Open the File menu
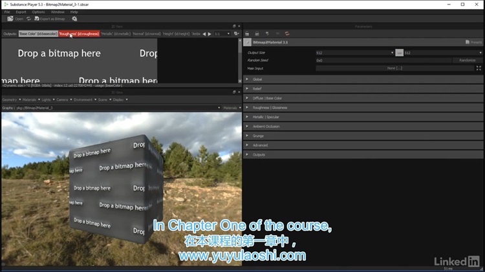 click(x=7, y=12)
